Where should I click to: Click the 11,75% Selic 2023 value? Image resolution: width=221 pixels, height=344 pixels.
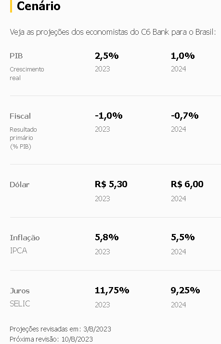(112, 290)
